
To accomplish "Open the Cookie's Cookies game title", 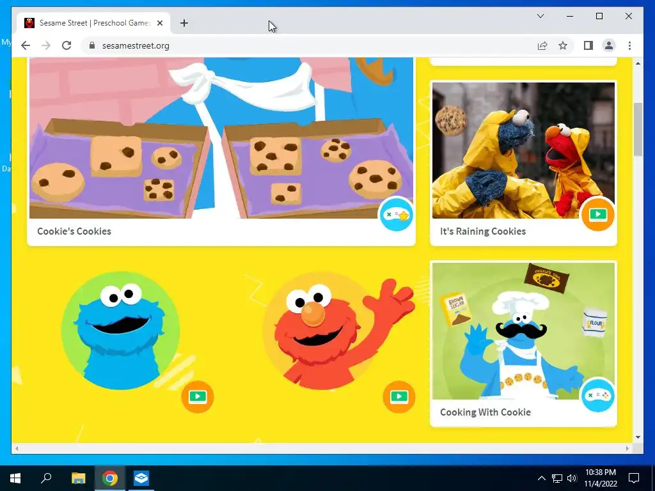I will coord(74,231).
